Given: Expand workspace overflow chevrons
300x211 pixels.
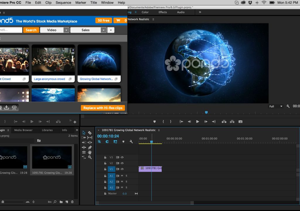Looking at the screenshot, I should [x=200, y=12].
